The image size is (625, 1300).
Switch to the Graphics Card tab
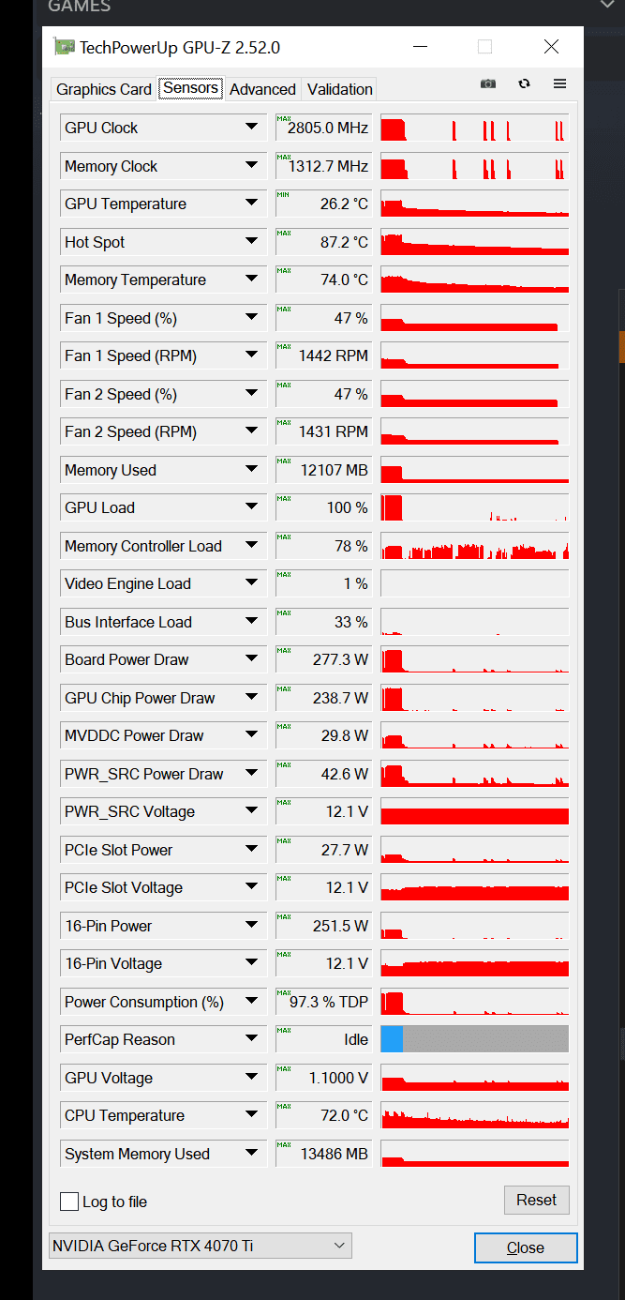pyautogui.click(x=104, y=89)
